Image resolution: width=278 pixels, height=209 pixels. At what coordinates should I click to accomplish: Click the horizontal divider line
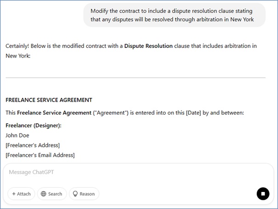click(136, 78)
